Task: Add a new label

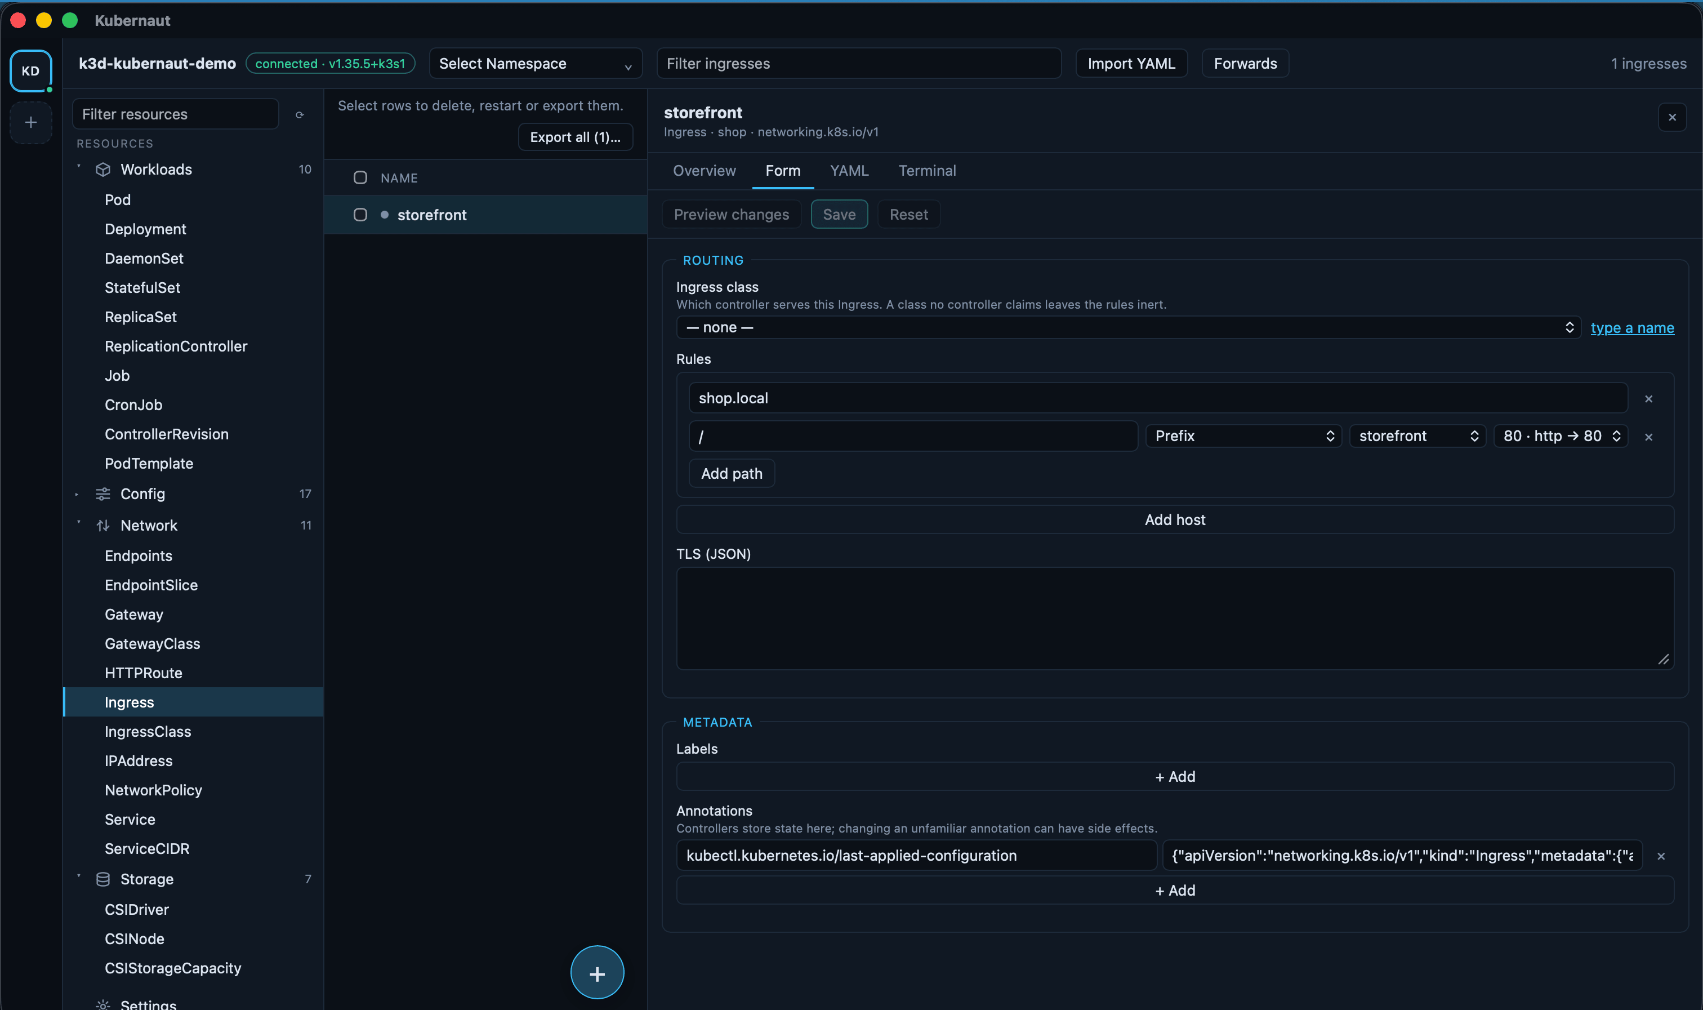Action: (x=1174, y=777)
